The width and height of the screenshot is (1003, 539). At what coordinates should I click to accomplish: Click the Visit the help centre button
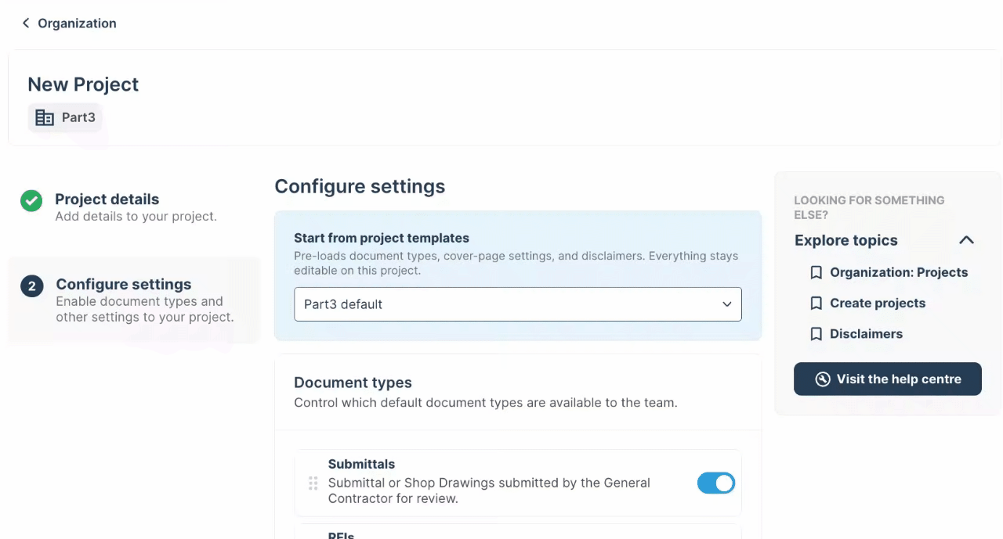(x=888, y=379)
